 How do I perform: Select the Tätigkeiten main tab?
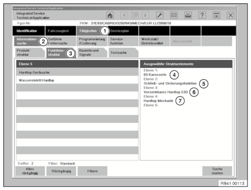(x=91, y=31)
